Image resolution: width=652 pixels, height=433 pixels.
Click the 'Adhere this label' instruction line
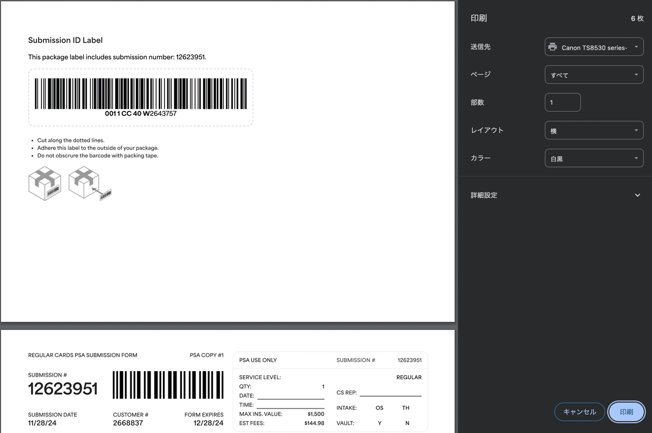point(98,148)
